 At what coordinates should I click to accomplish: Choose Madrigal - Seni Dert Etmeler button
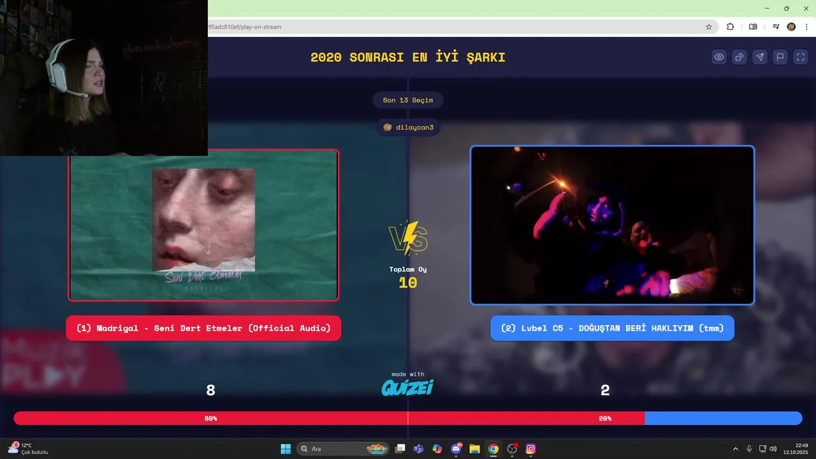203,328
